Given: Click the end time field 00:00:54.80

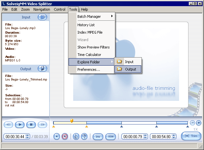Looking at the screenshot, I should 161,137.
